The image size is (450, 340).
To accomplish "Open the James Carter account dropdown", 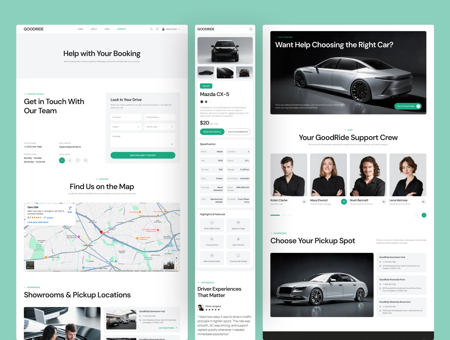I will 171,29.
